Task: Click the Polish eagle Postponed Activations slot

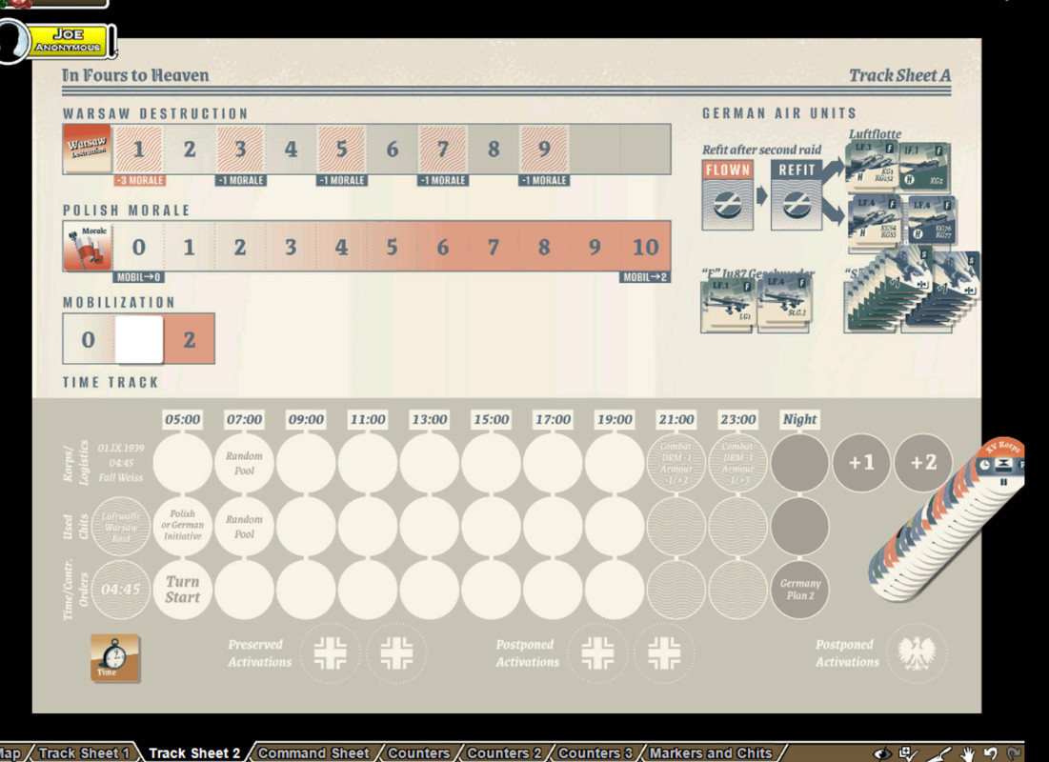Action: click(x=918, y=653)
